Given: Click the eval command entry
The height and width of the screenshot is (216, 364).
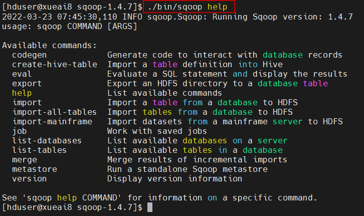Looking at the screenshot, I should tap(22, 74).
